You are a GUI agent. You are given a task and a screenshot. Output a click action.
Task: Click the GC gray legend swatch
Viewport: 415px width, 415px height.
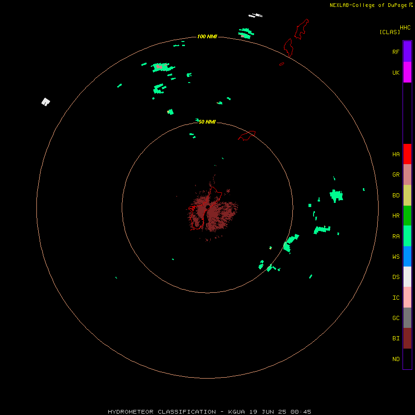[407, 318]
